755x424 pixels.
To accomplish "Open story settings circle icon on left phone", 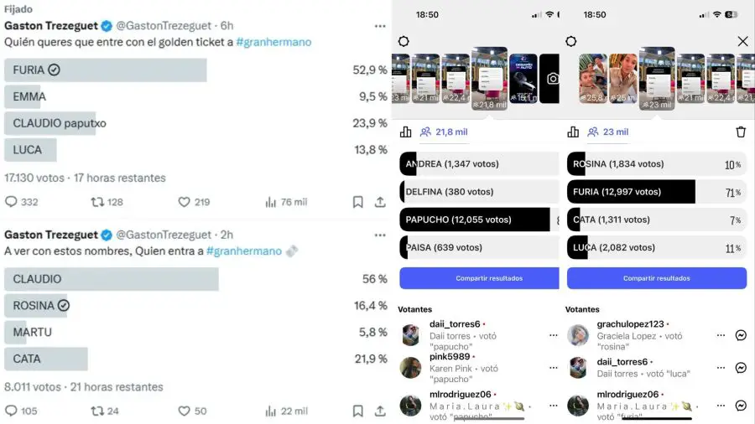I will coord(404,41).
